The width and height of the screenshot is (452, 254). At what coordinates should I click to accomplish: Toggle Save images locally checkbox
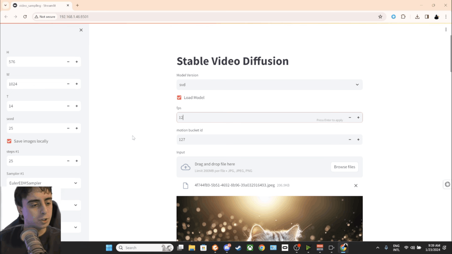point(9,141)
